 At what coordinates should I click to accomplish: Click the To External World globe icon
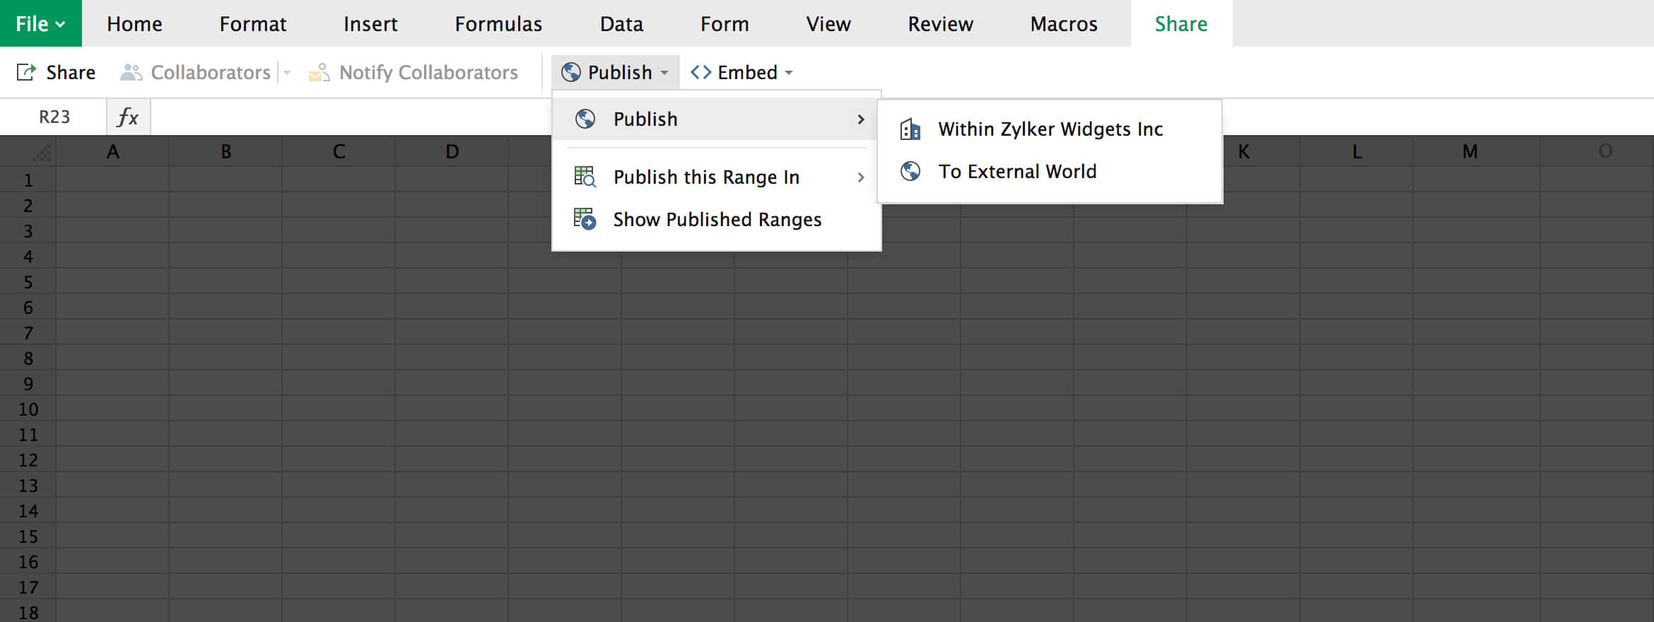[910, 171]
